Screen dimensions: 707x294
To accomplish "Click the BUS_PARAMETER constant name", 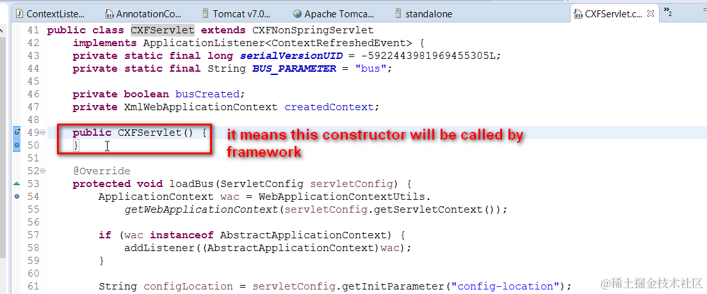I will coord(294,69).
